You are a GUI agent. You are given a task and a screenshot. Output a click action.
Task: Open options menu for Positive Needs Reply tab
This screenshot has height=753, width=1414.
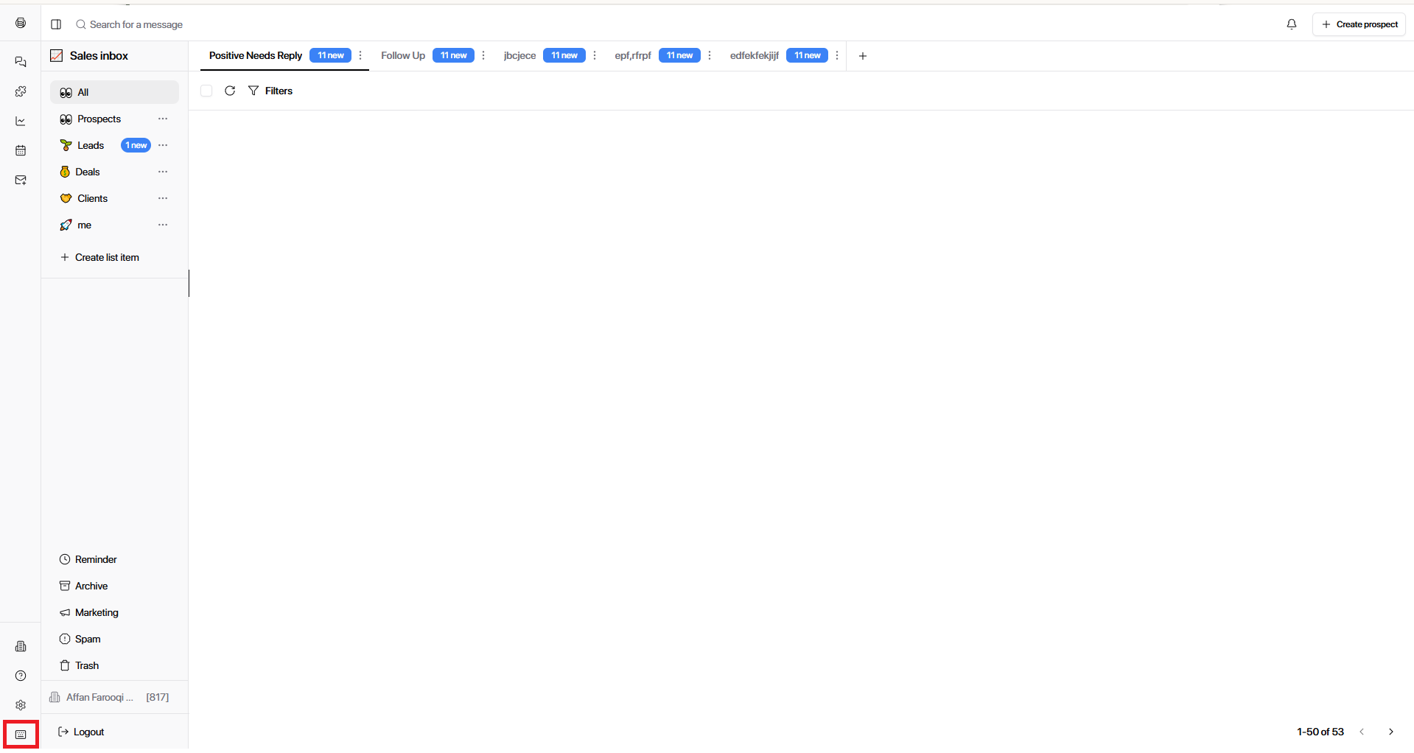[x=360, y=55]
